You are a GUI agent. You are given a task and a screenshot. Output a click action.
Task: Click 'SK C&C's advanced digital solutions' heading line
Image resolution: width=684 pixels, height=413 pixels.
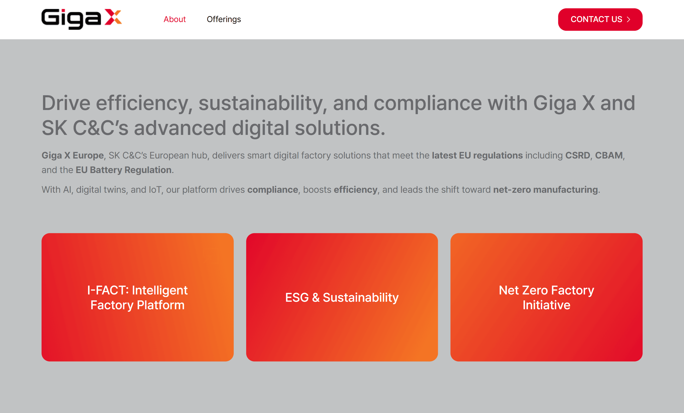coord(213,128)
